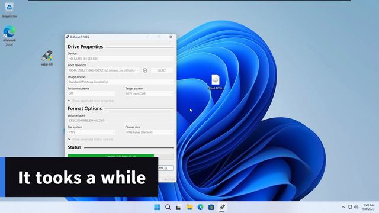Click the Drive Properties heading

85,47
